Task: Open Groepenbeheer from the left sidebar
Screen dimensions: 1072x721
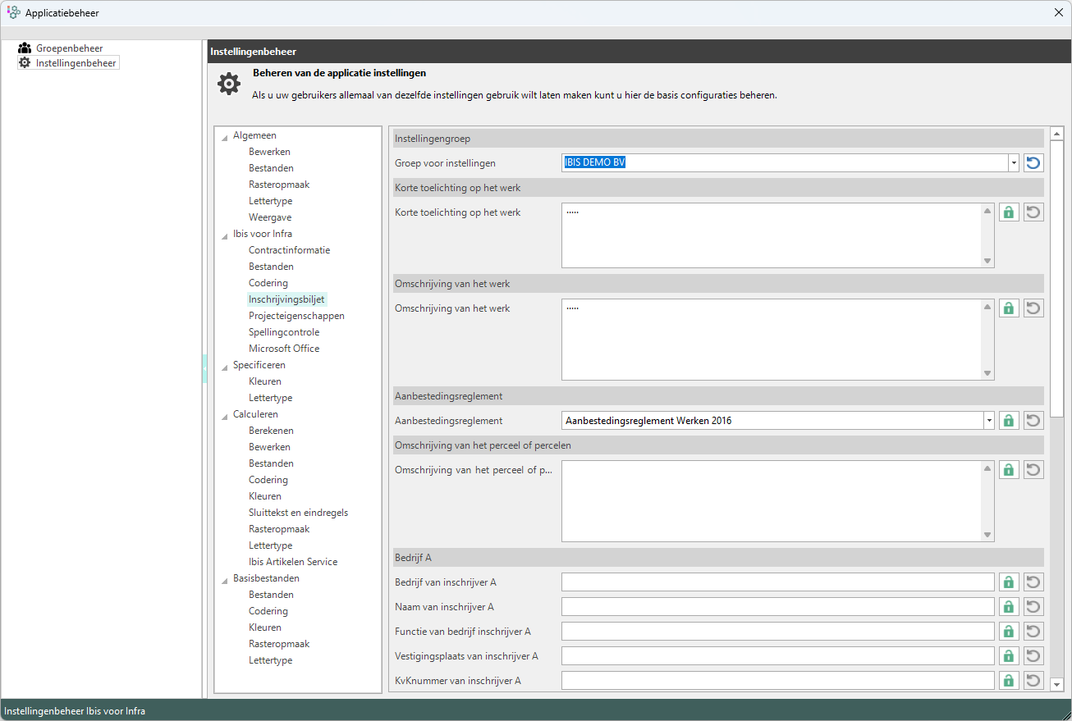Action: pos(69,48)
